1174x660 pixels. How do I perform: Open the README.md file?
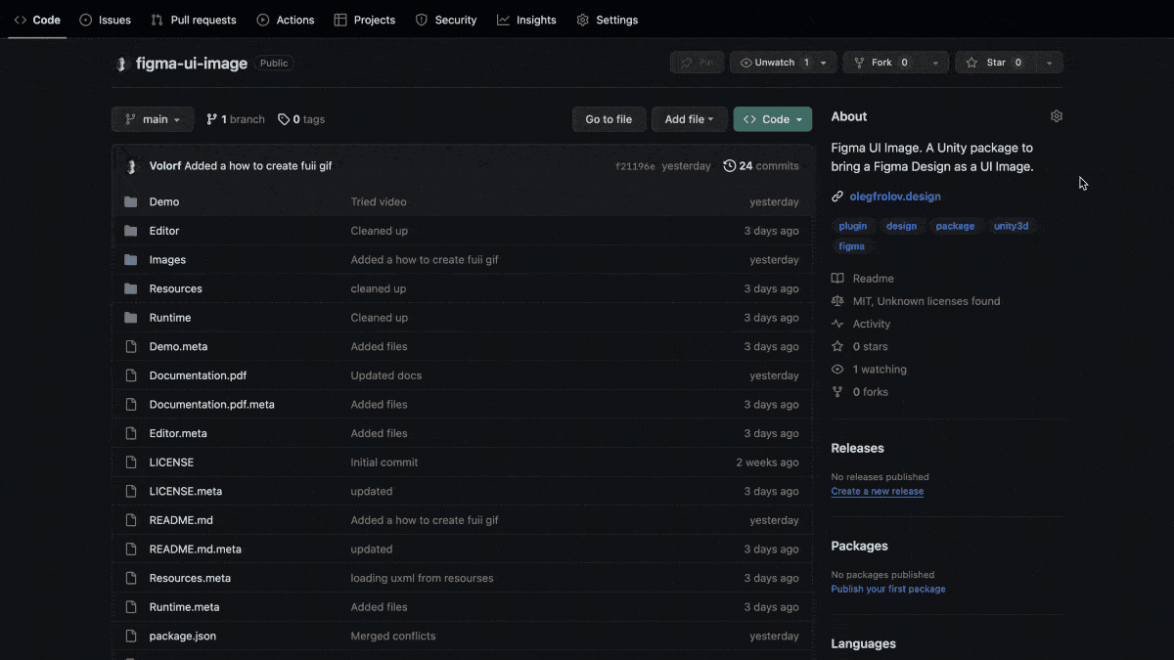181,520
